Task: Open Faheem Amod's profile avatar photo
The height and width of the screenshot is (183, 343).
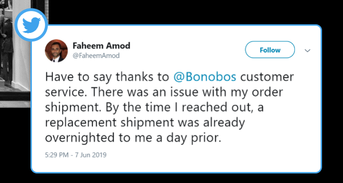Action: point(56,51)
